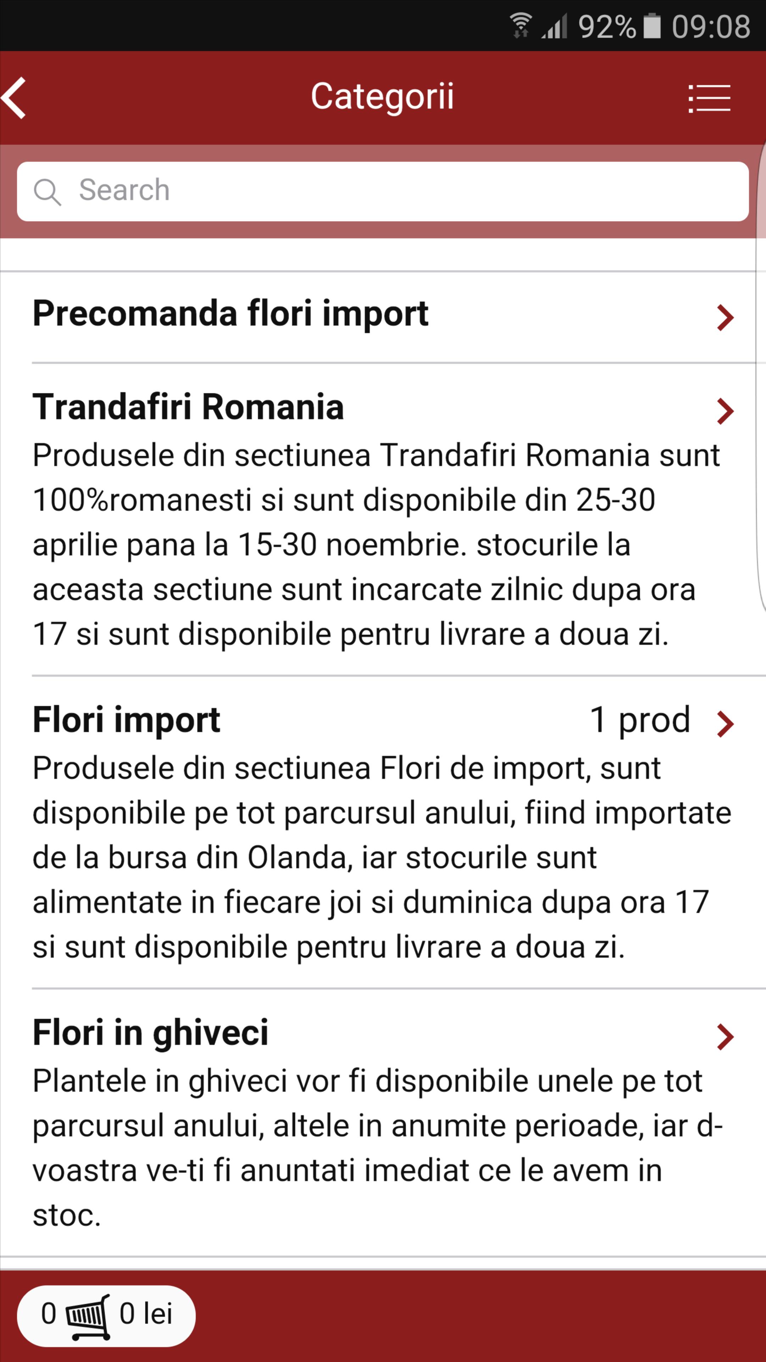
Task: Open Trandafiri Romania category
Action: [383, 519]
